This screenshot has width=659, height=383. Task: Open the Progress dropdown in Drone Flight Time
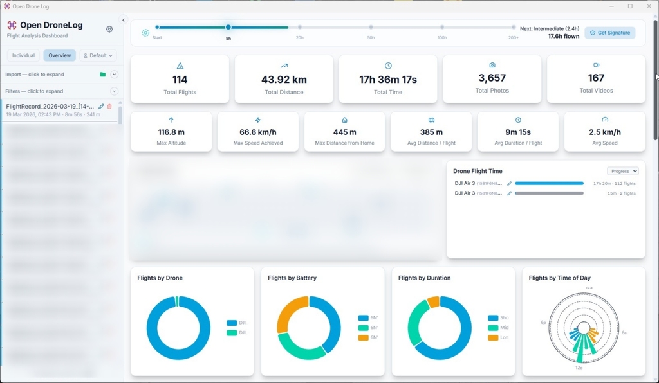tap(622, 171)
